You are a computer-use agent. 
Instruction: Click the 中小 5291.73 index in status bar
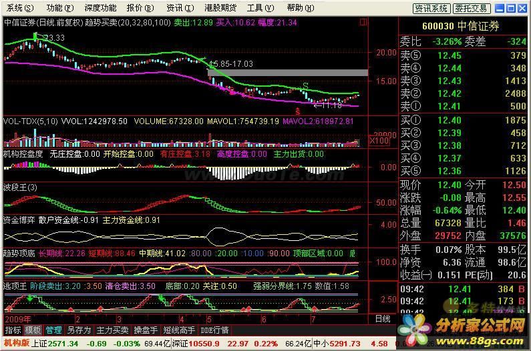(337, 344)
